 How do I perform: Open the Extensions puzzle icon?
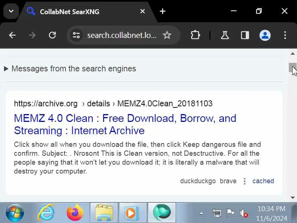195,35
